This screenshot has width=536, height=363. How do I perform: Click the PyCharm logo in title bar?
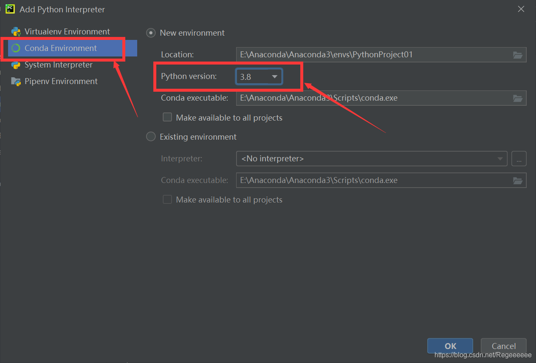(10, 9)
